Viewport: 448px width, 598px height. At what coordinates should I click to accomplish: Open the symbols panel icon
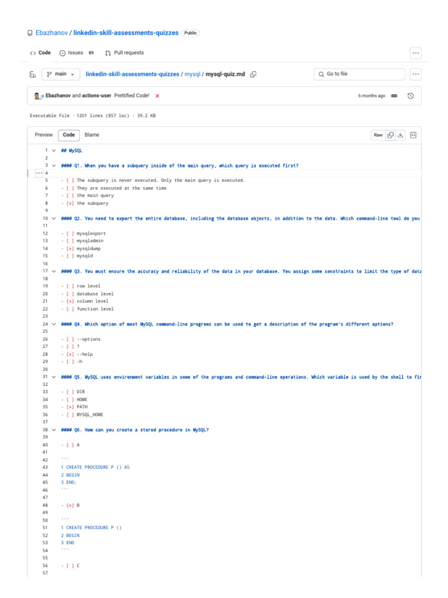413,135
